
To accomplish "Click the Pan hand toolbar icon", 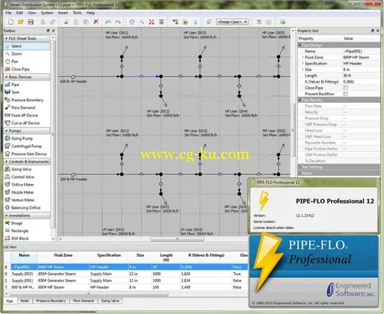I will 132,22.
